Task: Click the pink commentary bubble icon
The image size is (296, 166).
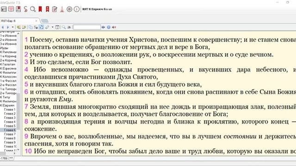Action: [11, 9]
